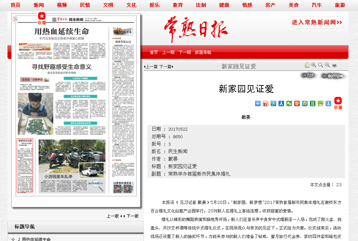Jump to top with the TOP button
The image size is (358, 241).
308,76
